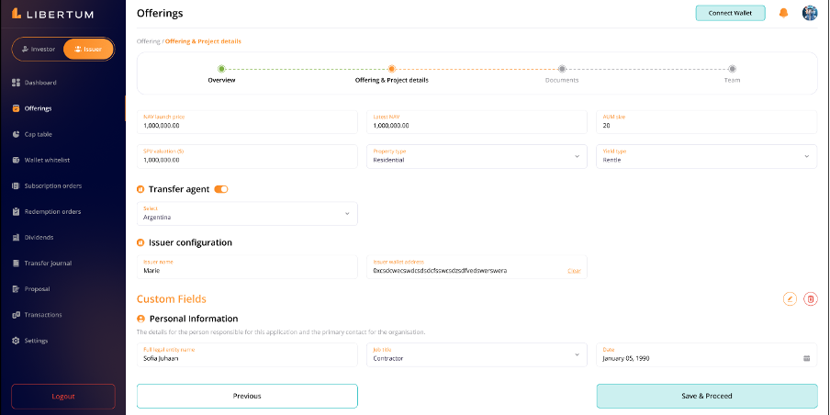
Task: Open the user profile avatar
Action: (x=809, y=13)
